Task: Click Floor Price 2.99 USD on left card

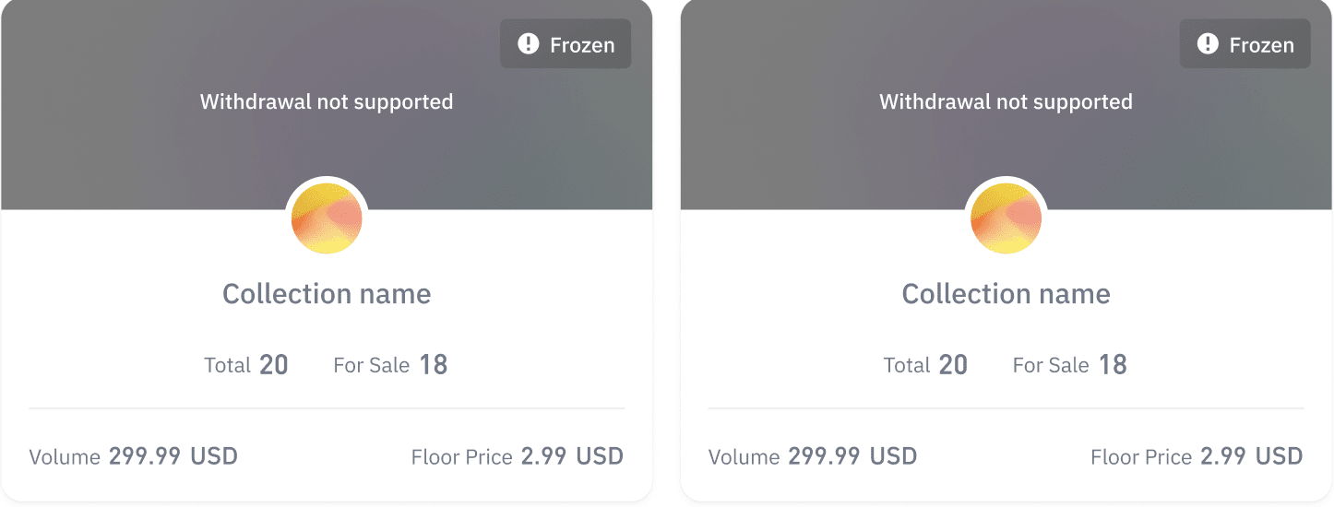Action: pyautogui.click(x=518, y=456)
